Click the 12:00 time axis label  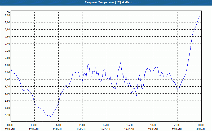[x=106, y=125]
